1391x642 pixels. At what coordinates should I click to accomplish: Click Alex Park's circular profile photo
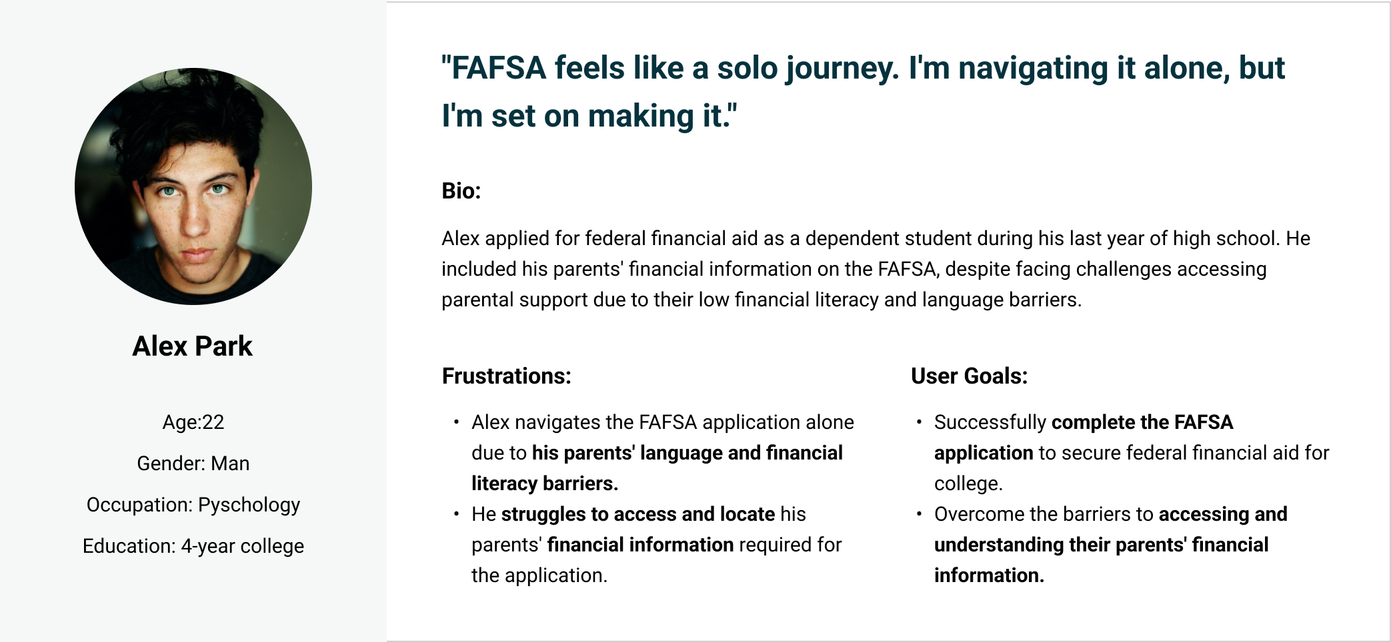point(193,186)
